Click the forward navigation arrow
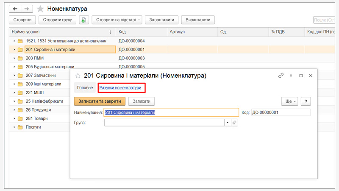 click(x=26, y=8)
